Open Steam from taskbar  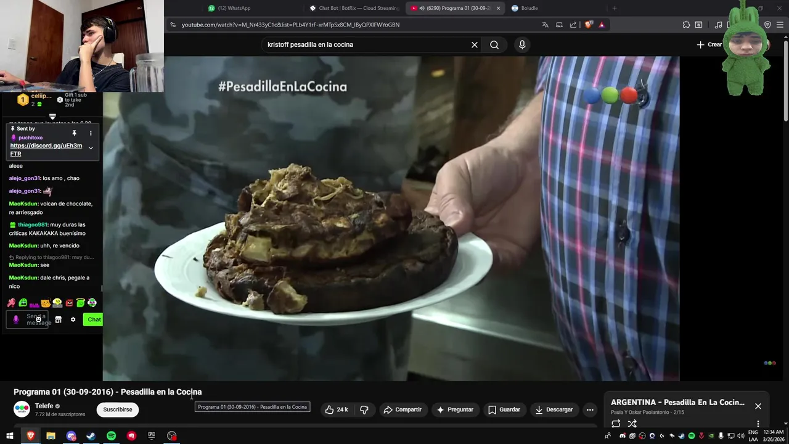click(91, 436)
